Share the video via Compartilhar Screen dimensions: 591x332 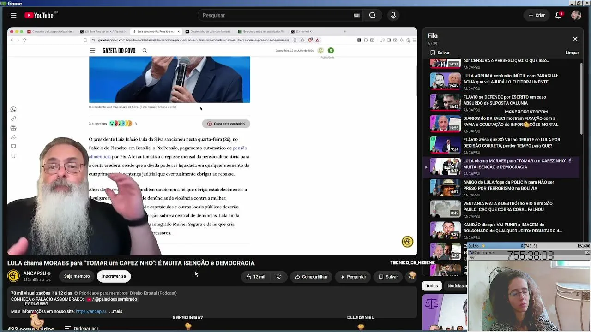click(x=311, y=277)
